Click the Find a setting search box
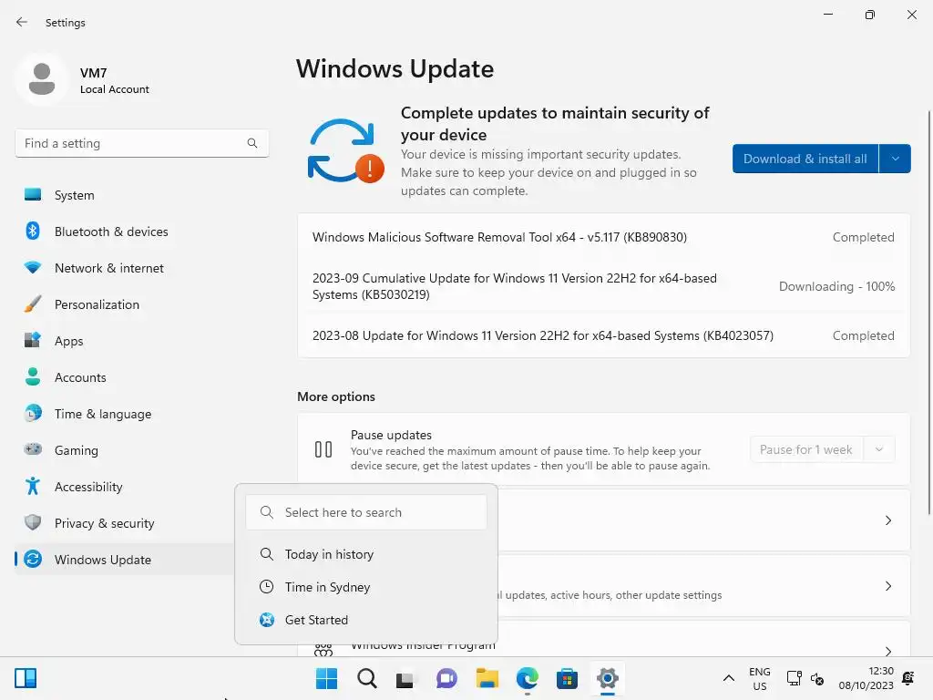The width and height of the screenshot is (933, 700). (x=141, y=143)
